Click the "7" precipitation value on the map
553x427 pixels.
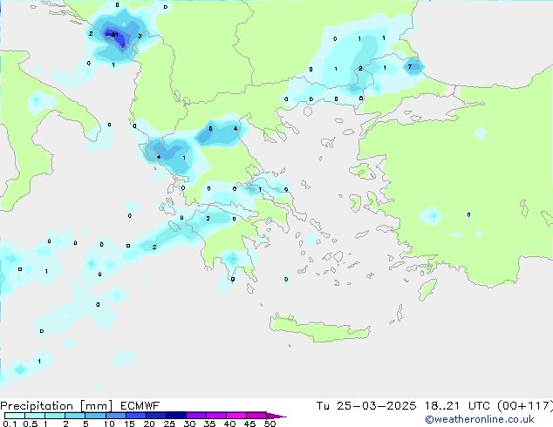click(x=410, y=66)
